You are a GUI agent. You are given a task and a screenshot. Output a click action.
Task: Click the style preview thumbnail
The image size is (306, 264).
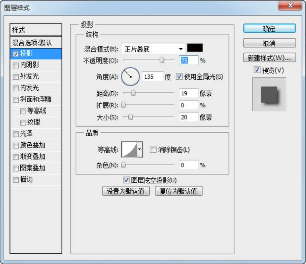(x=269, y=94)
